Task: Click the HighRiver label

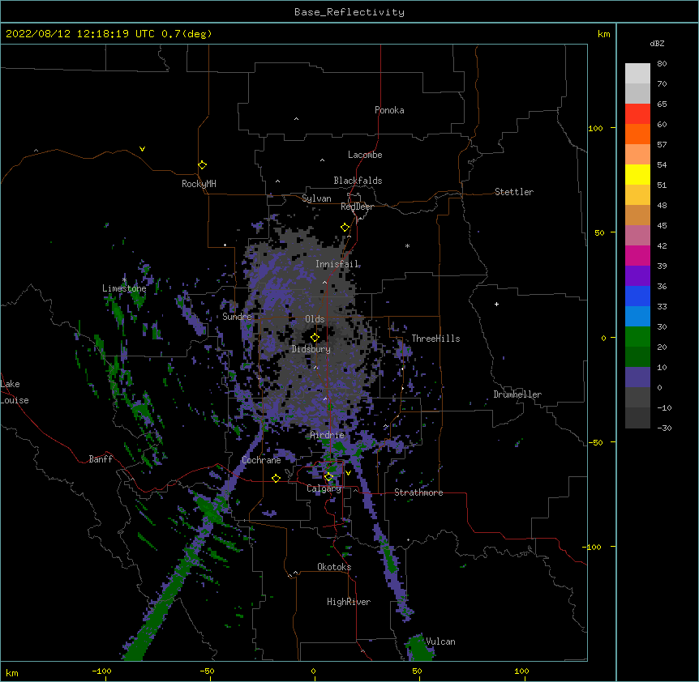Action: 349,602
